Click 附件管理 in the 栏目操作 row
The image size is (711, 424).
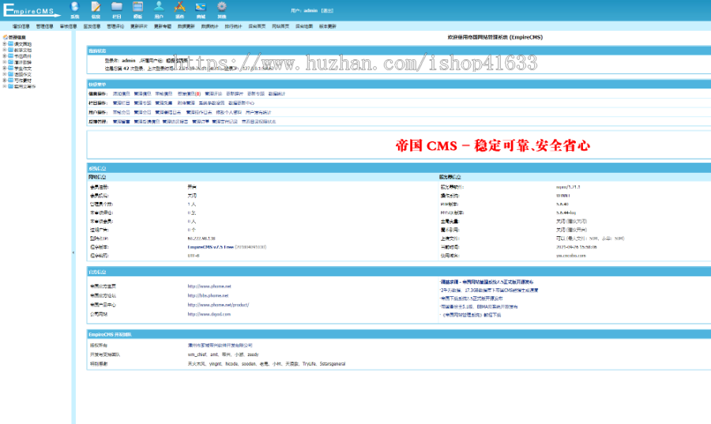pyautogui.click(x=186, y=103)
